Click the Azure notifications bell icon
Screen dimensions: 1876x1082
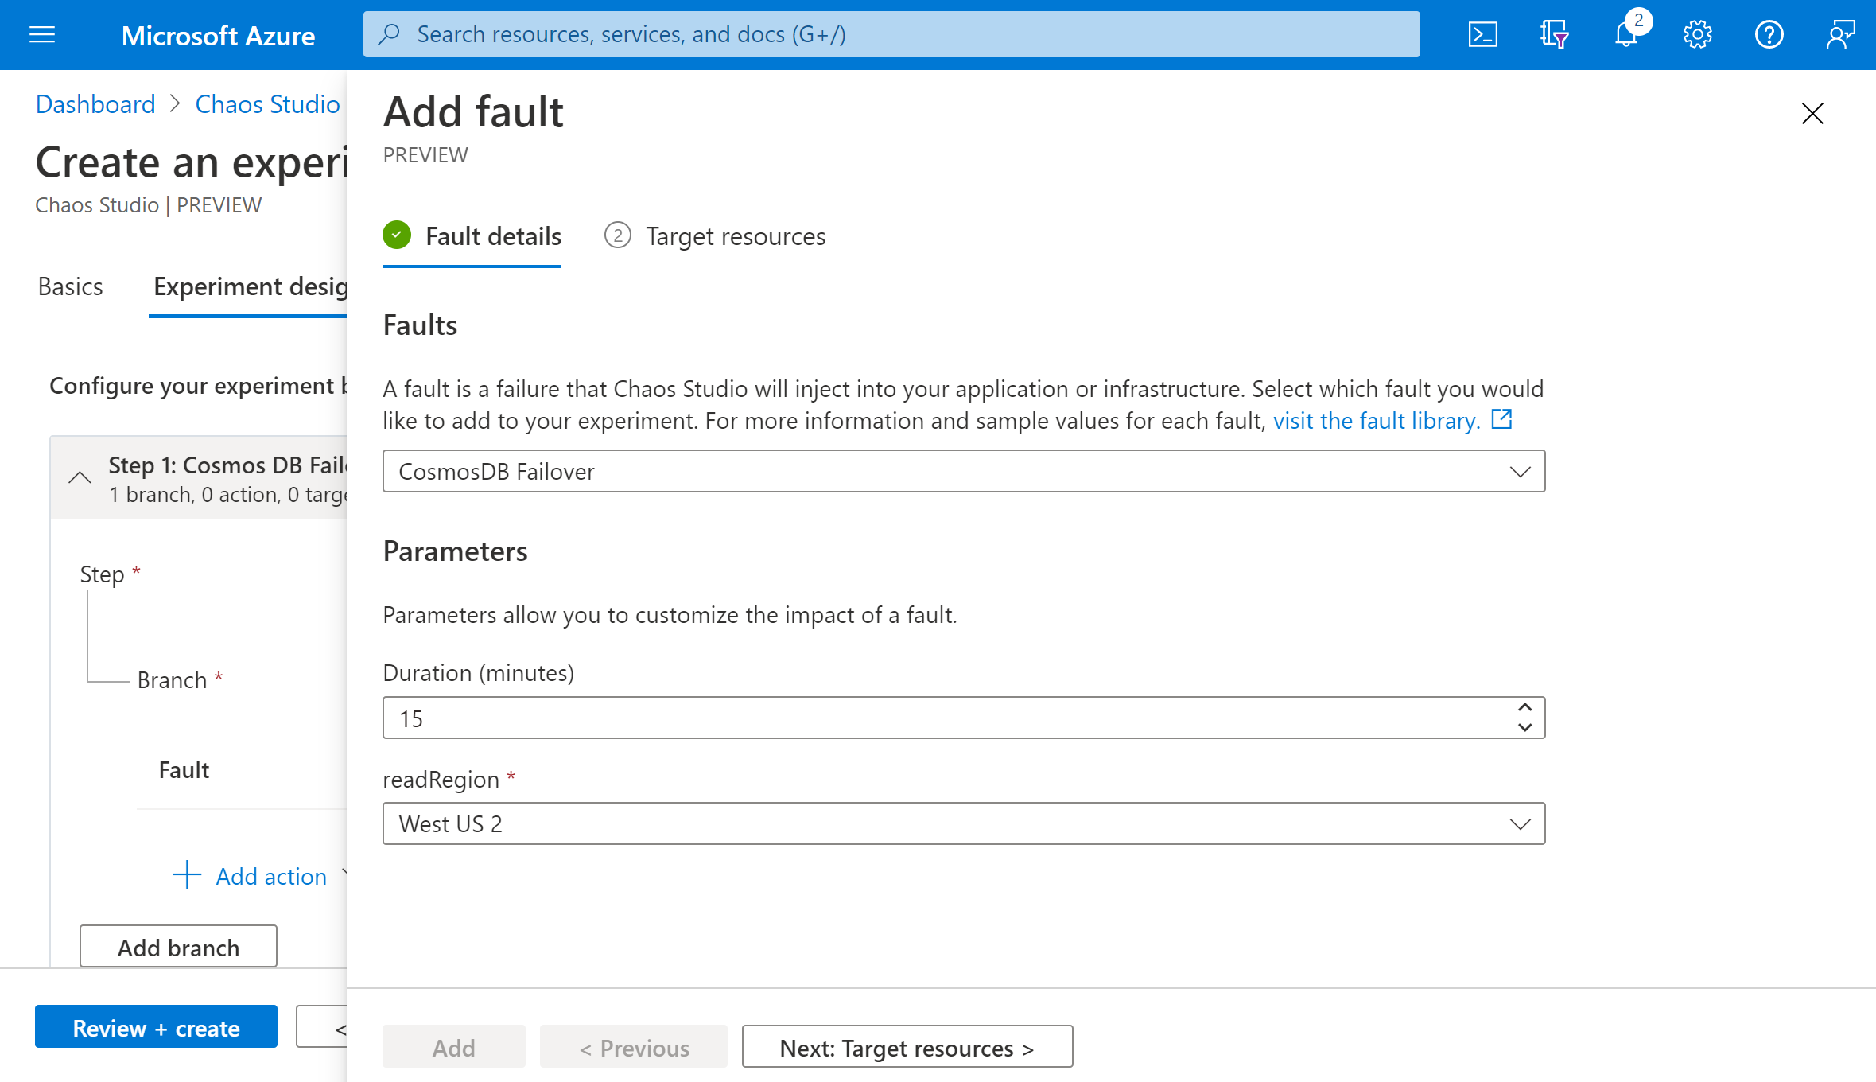[x=1626, y=35]
